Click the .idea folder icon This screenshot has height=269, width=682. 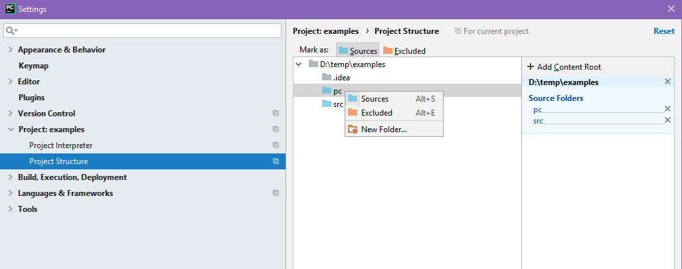[x=326, y=78]
